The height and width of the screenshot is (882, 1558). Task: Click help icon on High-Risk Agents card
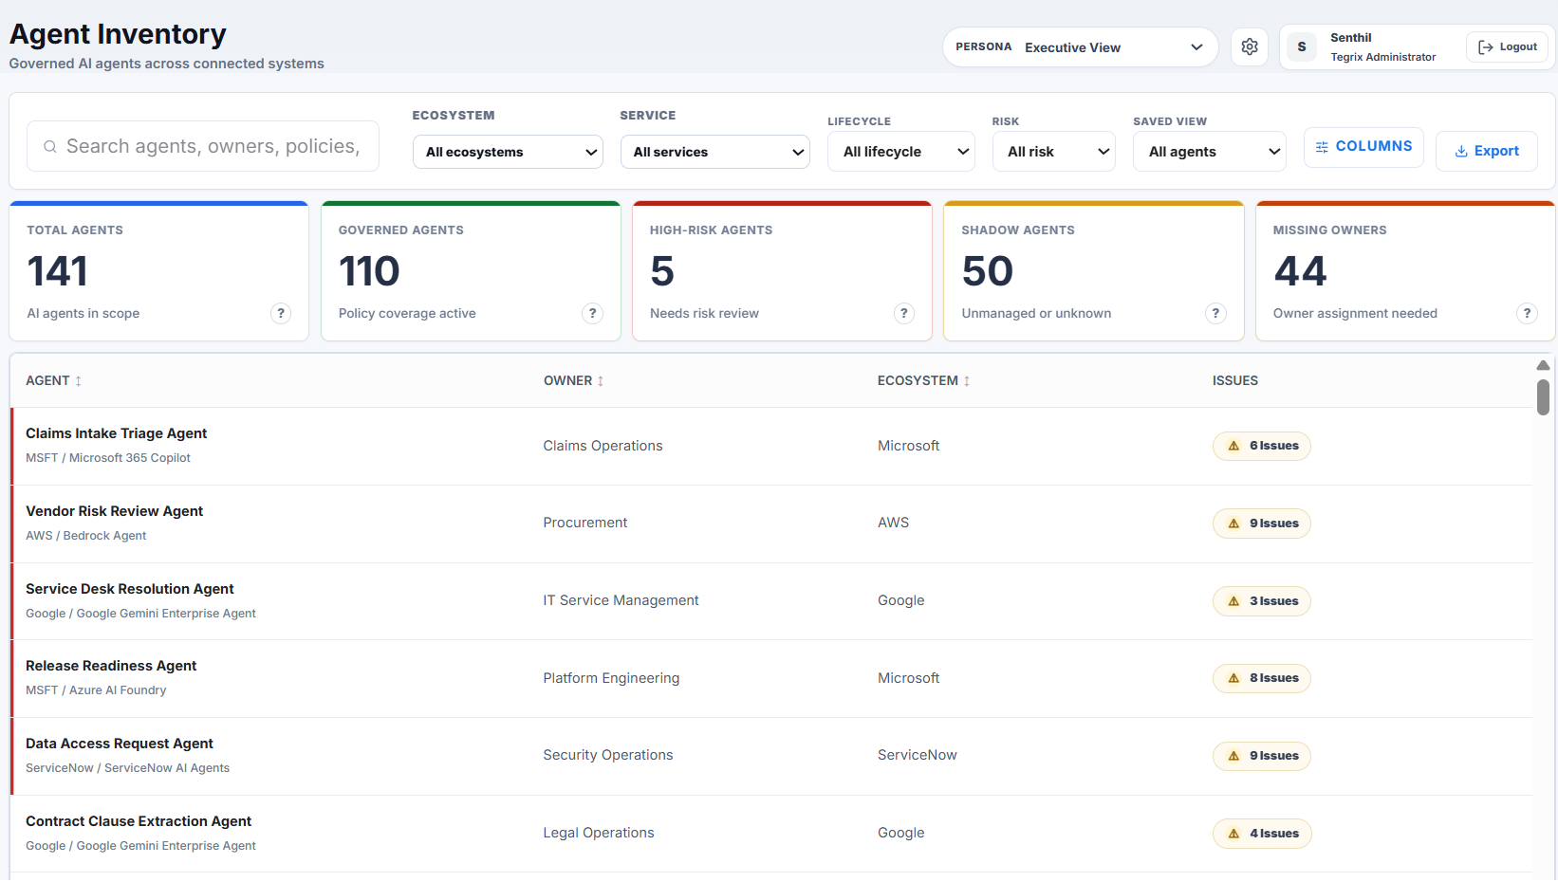[x=904, y=313]
